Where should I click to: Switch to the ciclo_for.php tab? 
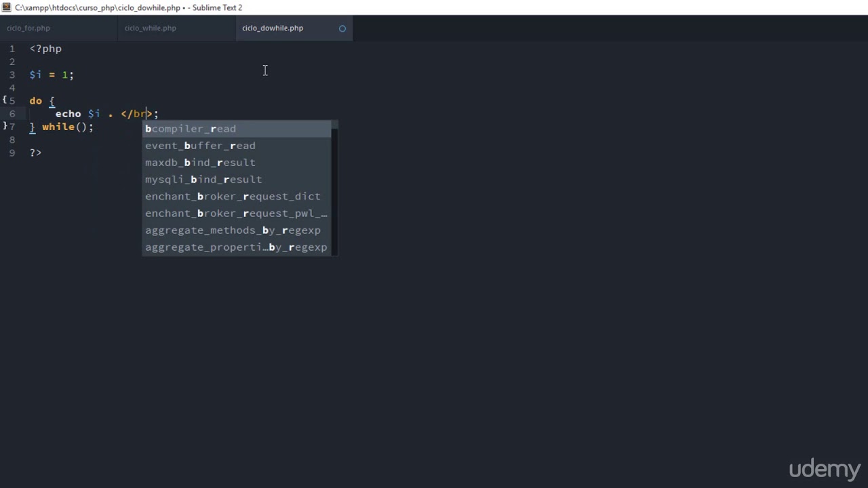28,28
